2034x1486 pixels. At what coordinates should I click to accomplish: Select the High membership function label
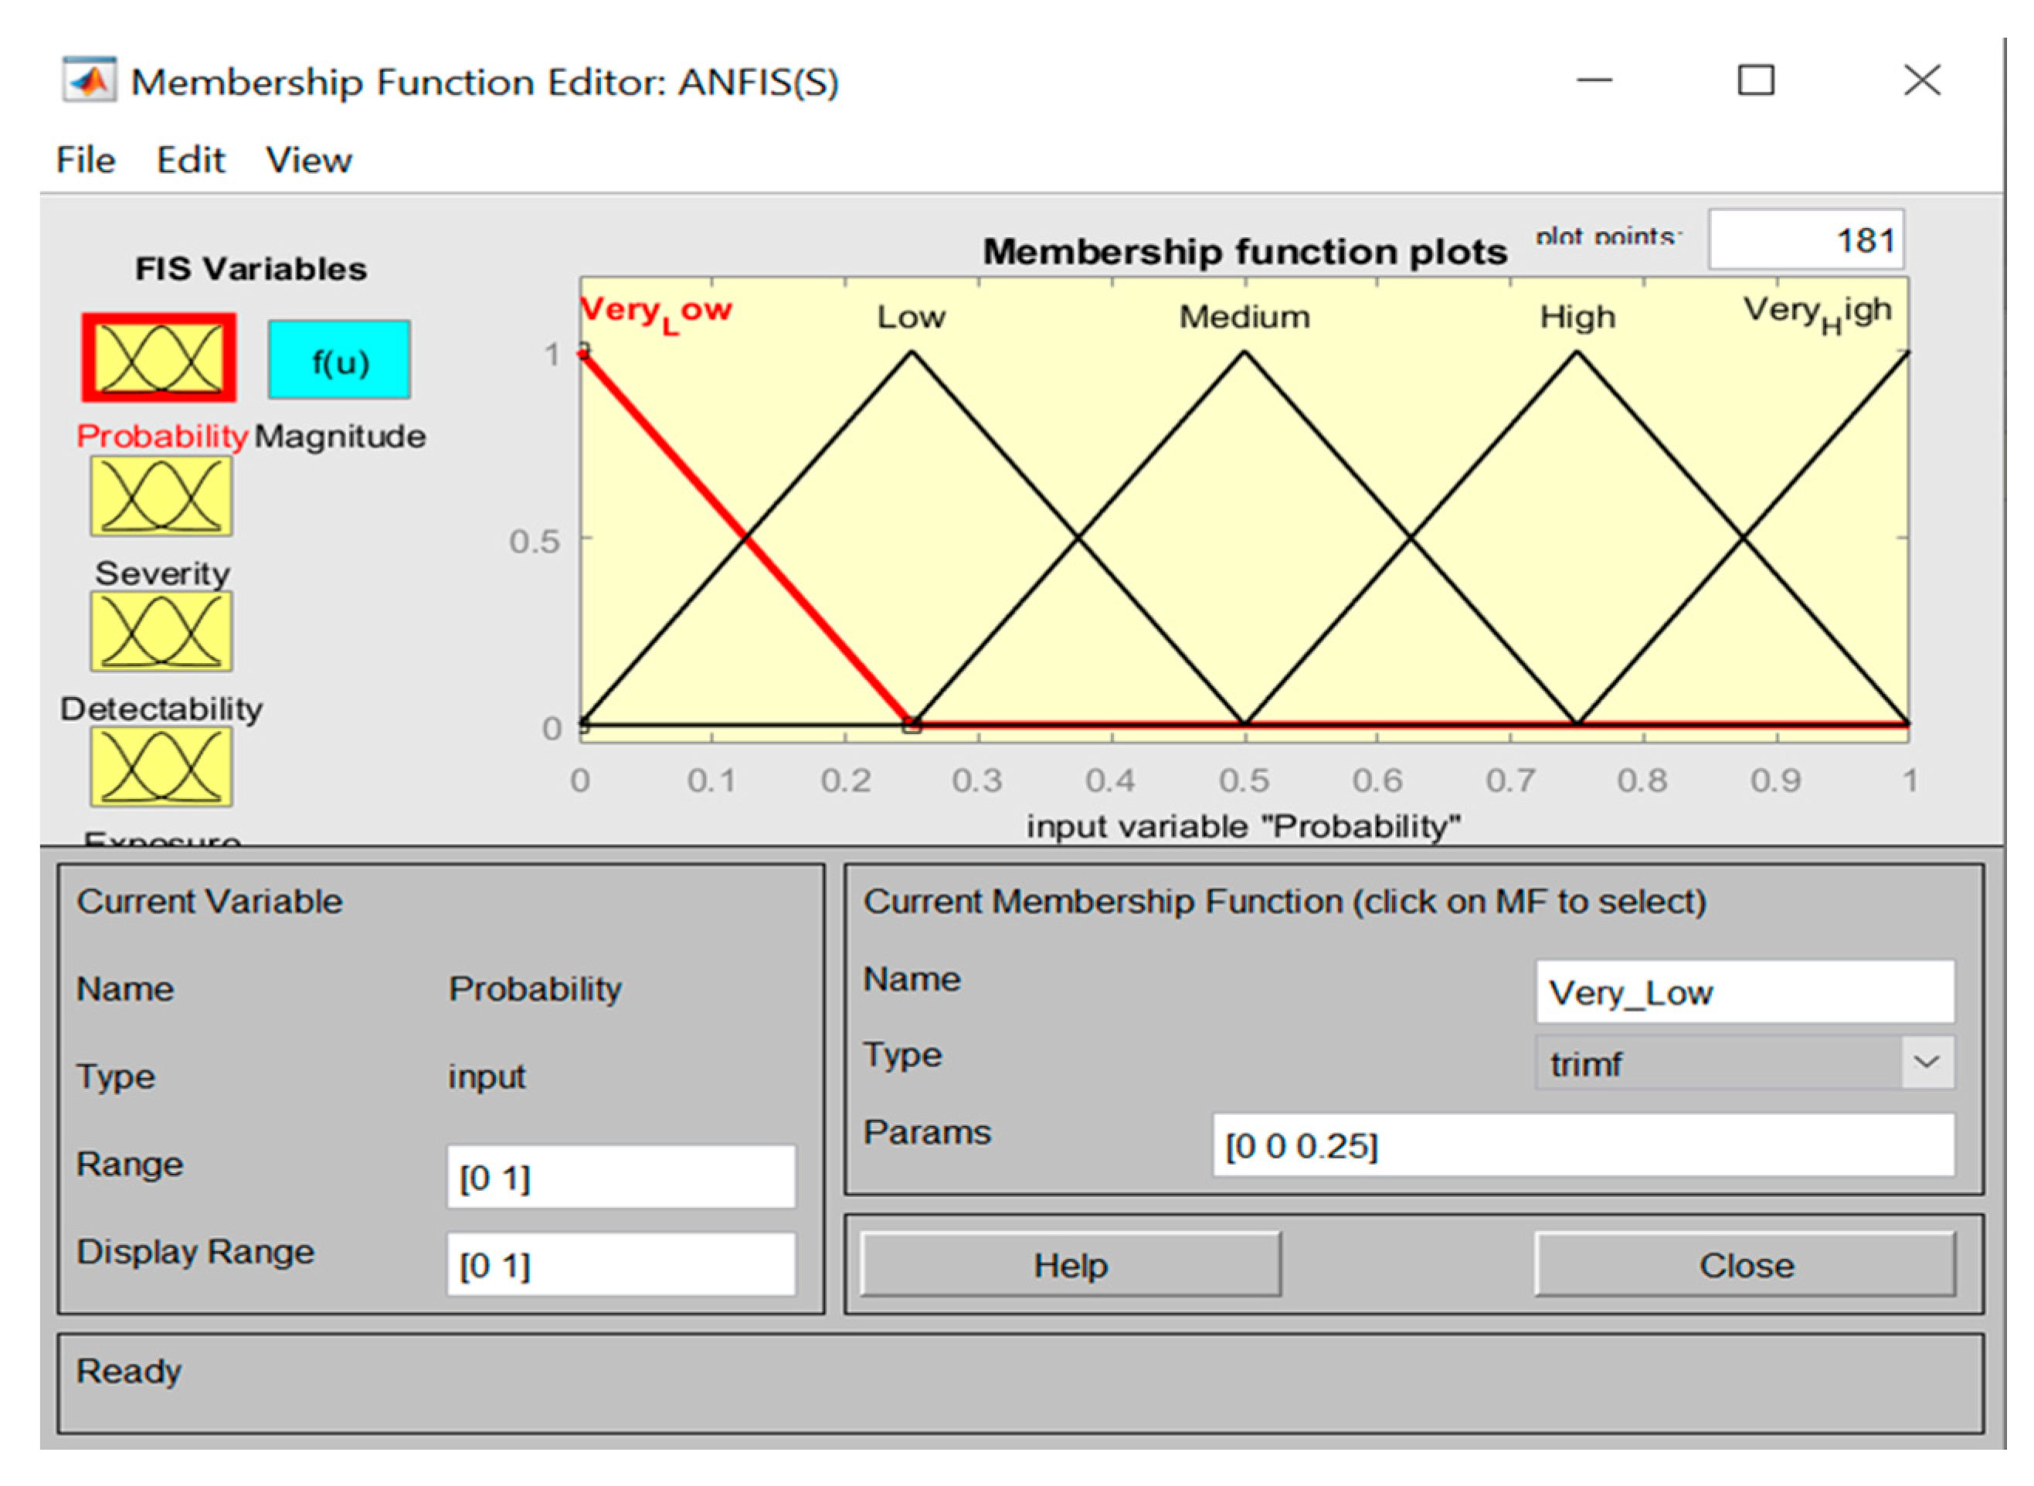pyautogui.click(x=1577, y=317)
